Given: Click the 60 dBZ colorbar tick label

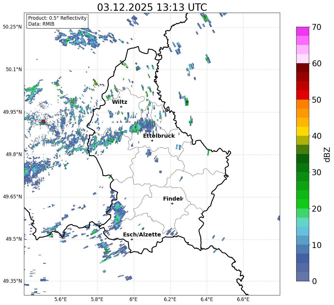Looking at the screenshot, I should pyautogui.click(x=317, y=63).
